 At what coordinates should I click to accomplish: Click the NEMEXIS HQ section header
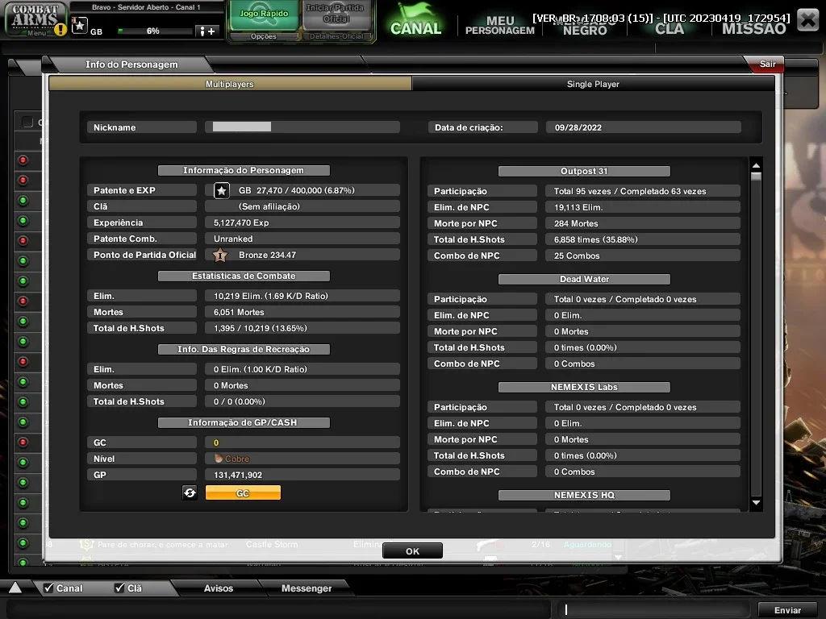(584, 496)
